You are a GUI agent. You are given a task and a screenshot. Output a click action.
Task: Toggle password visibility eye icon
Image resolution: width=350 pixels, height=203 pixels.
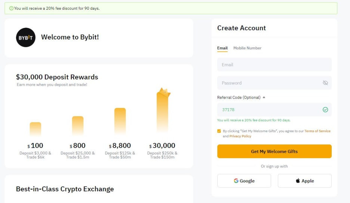325,83
